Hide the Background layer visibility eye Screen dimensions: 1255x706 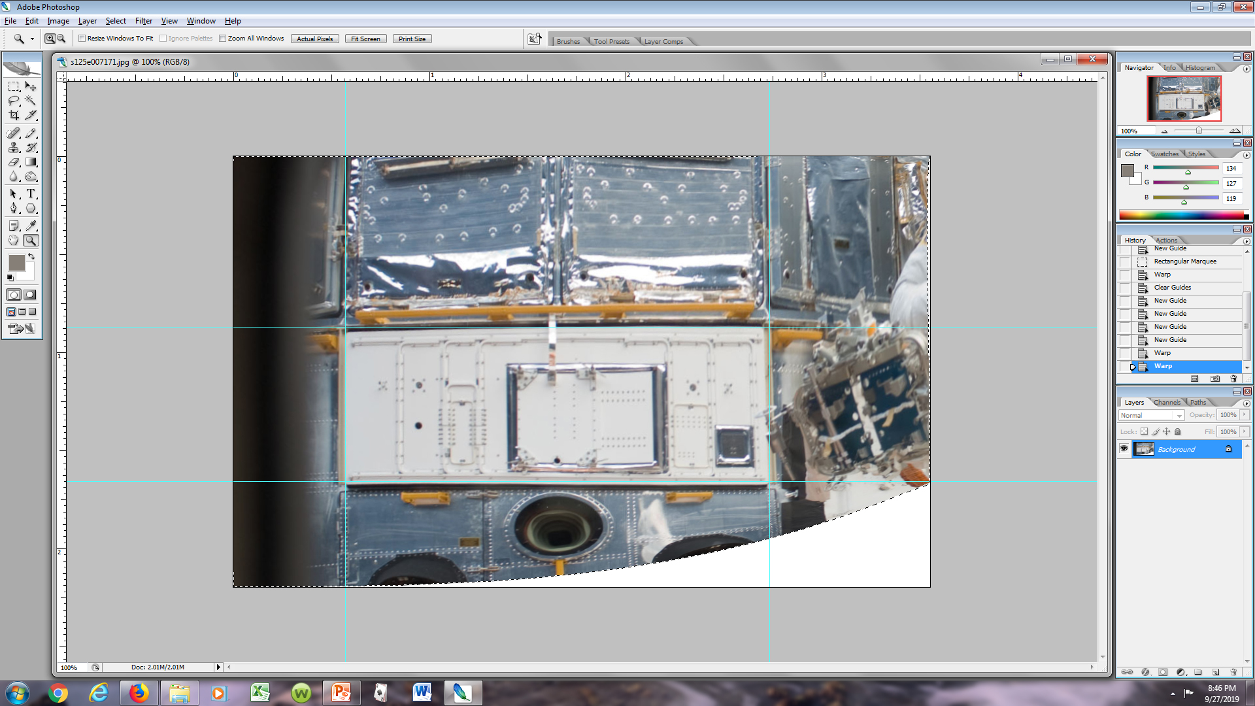(x=1124, y=449)
